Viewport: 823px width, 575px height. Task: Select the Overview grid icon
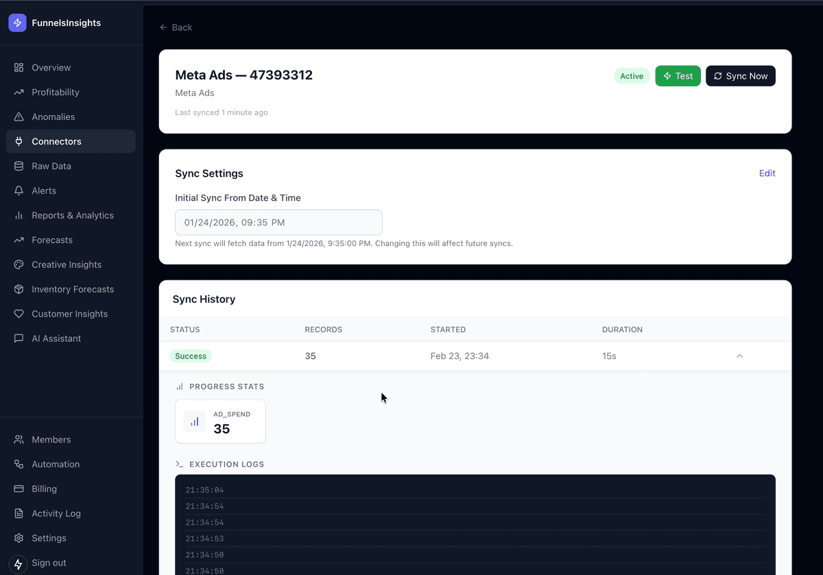tap(19, 67)
